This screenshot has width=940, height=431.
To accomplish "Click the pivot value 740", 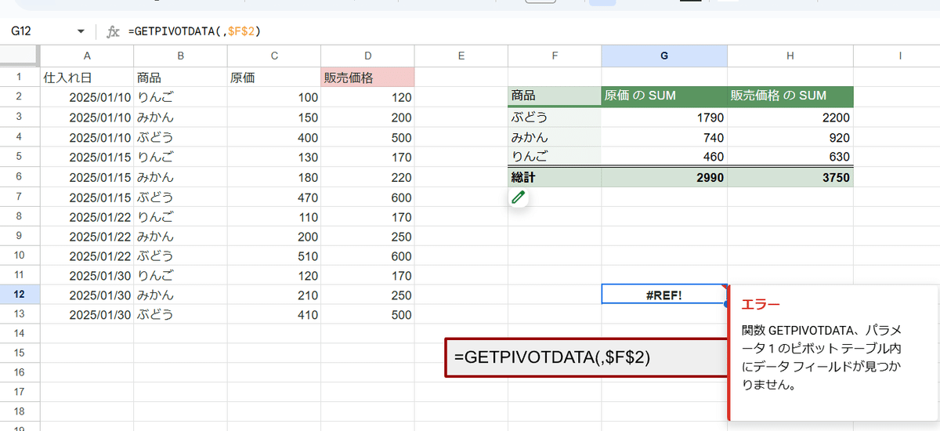I will tap(664, 137).
